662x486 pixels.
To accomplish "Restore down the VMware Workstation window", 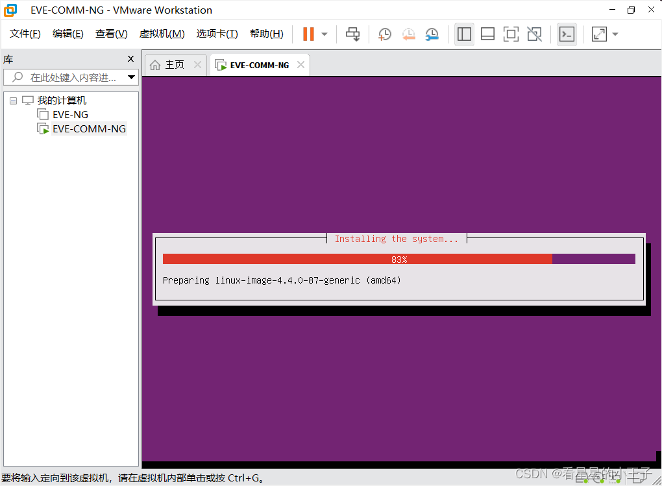I will 631,10.
